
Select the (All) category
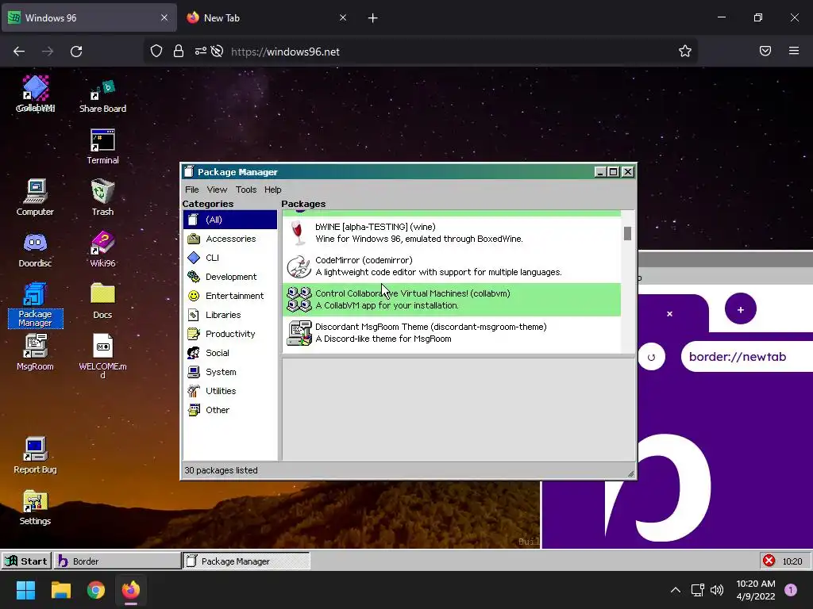[x=230, y=220]
